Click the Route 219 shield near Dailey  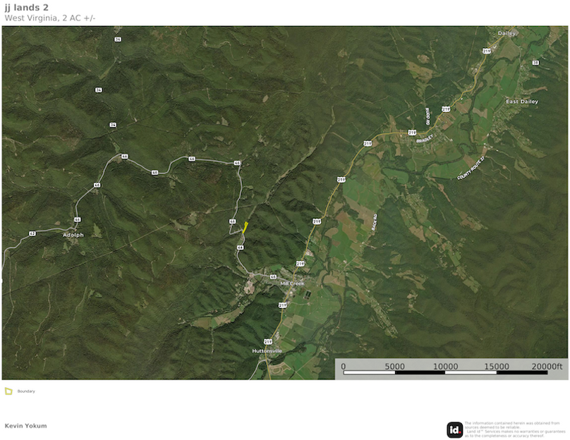tap(487, 51)
